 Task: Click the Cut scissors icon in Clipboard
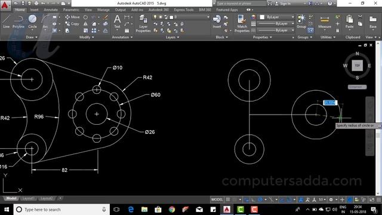360,17
